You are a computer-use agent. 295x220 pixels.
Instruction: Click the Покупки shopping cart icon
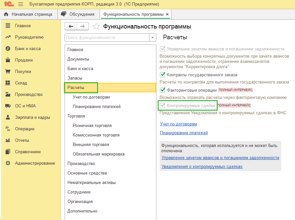point(8,71)
